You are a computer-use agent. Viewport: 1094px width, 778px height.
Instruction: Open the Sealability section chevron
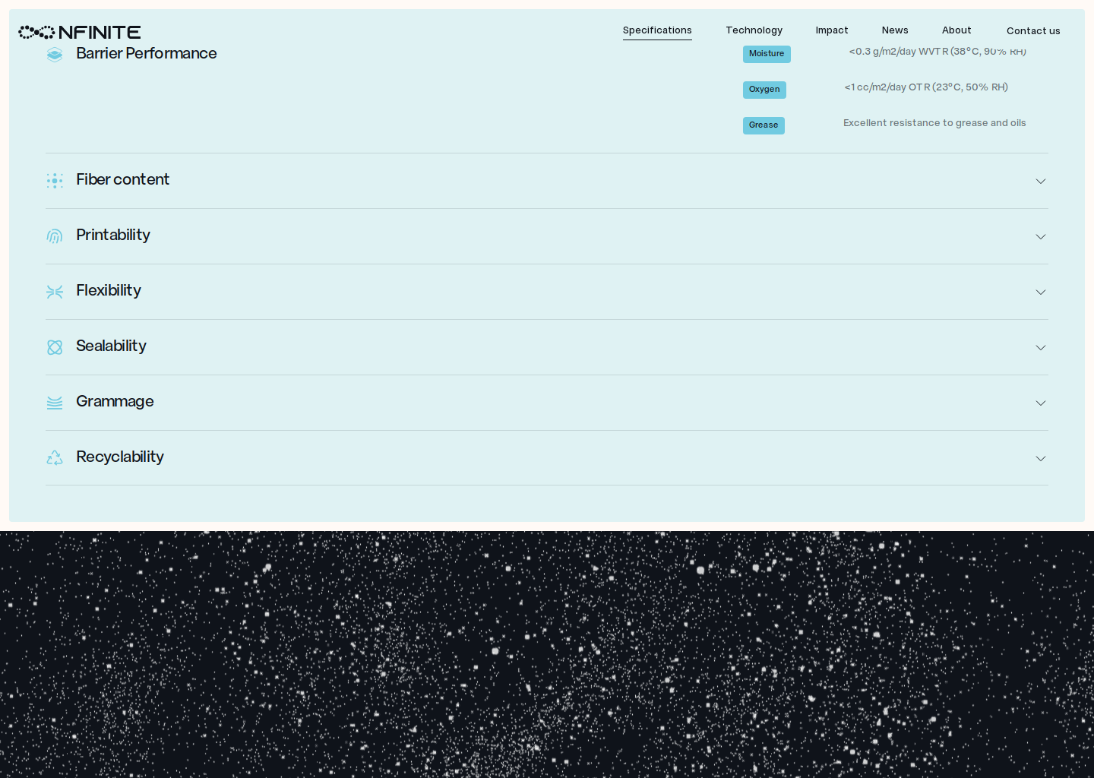1040,347
